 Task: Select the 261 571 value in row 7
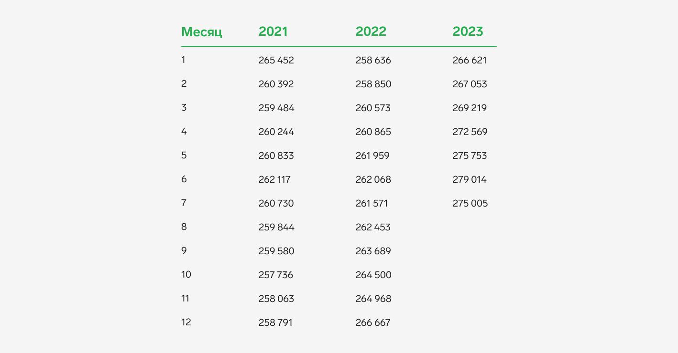(372, 204)
